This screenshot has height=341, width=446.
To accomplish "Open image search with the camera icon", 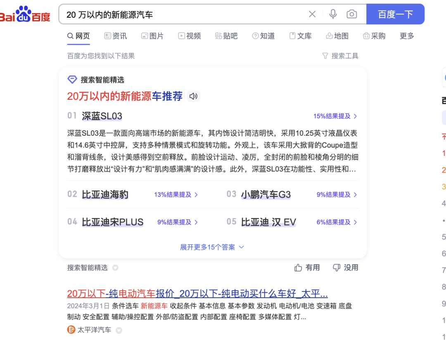I will pos(351,14).
